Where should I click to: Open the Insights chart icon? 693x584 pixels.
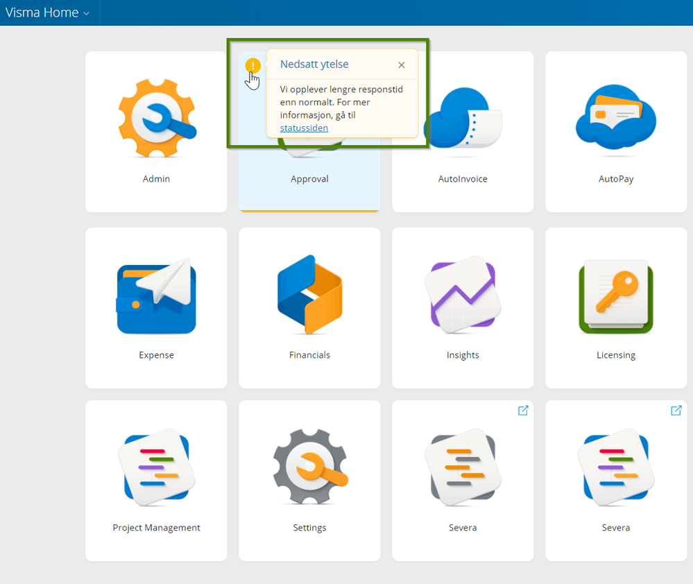463,294
